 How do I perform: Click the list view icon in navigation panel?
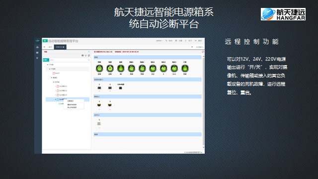pos(82,55)
